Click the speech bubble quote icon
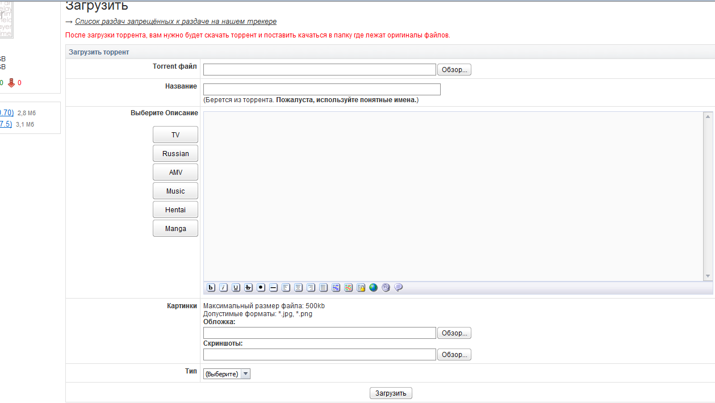This screenshot has height=403, width=715. [399, 288]
